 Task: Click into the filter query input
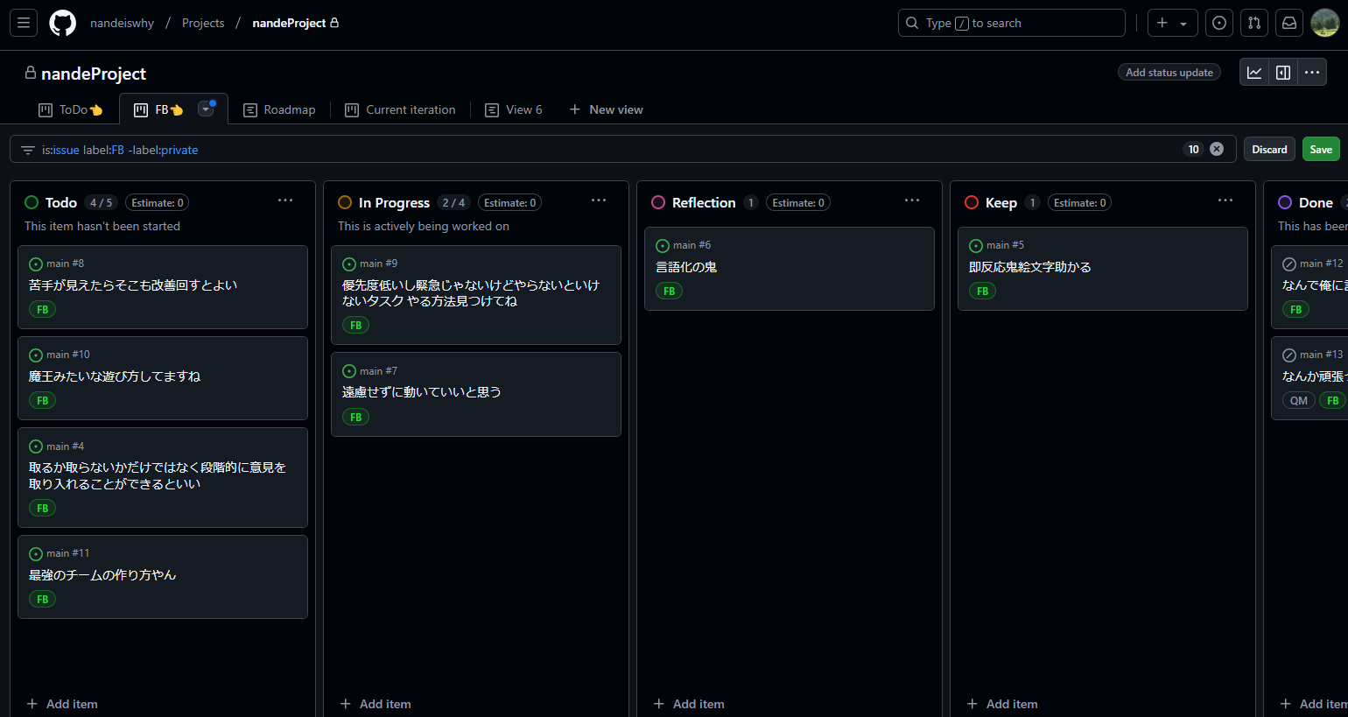click(608, 150)
